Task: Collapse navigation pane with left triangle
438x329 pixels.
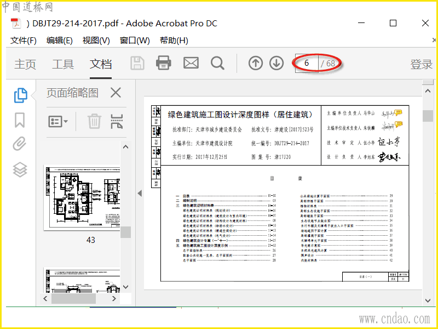Action: point(140,193)
